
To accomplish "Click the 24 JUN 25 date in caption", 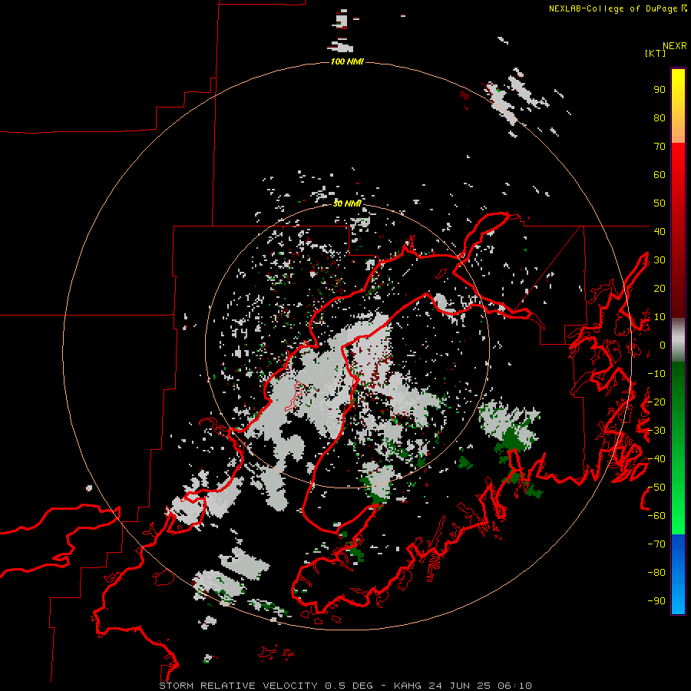I will tap(460, 686).
